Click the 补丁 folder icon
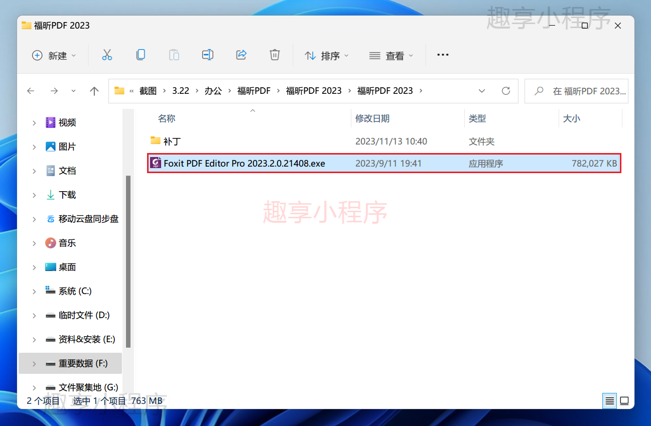 tap(156, 141)
